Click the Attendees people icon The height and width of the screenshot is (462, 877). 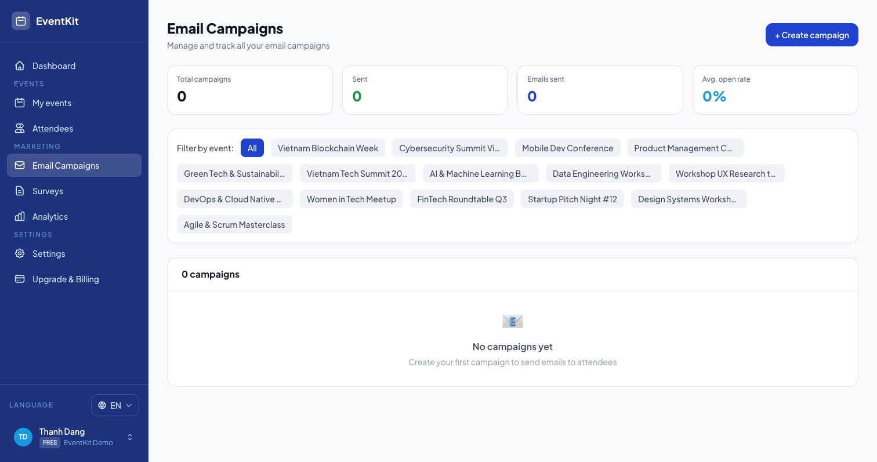(x=20, y=128)
